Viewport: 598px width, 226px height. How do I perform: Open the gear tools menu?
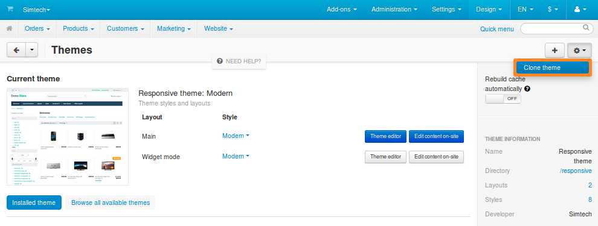click(x=580, y=50)
